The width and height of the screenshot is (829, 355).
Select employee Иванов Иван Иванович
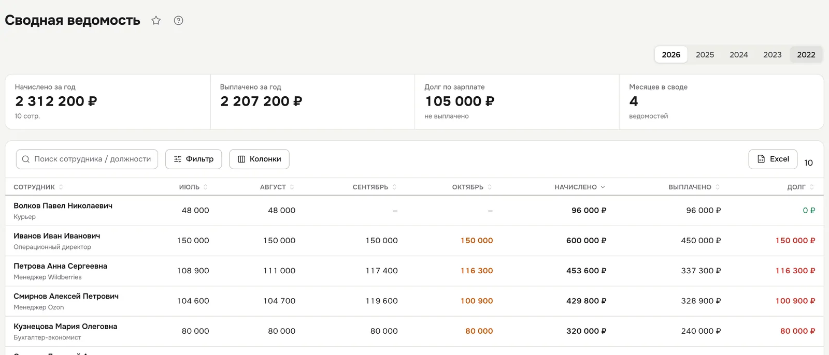pos(57,236)
